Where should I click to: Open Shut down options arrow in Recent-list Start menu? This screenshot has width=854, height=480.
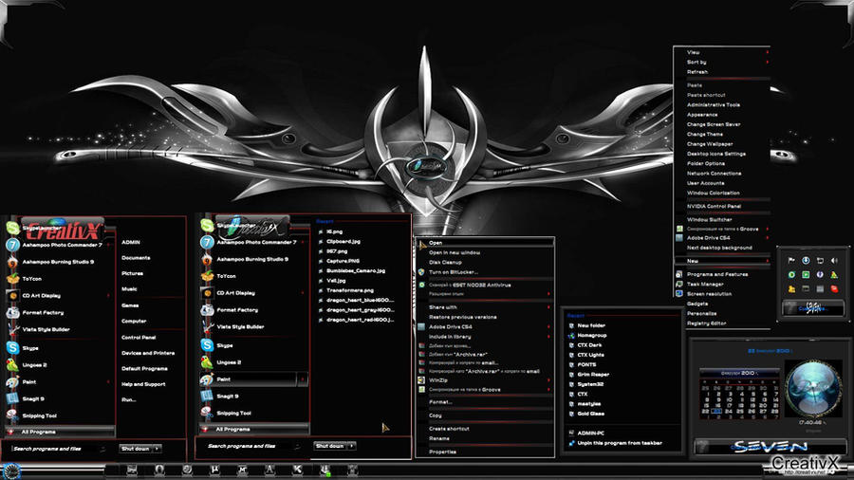pos(351,446)
